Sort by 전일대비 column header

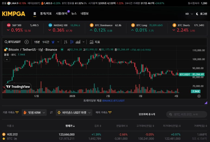(122, 126)
